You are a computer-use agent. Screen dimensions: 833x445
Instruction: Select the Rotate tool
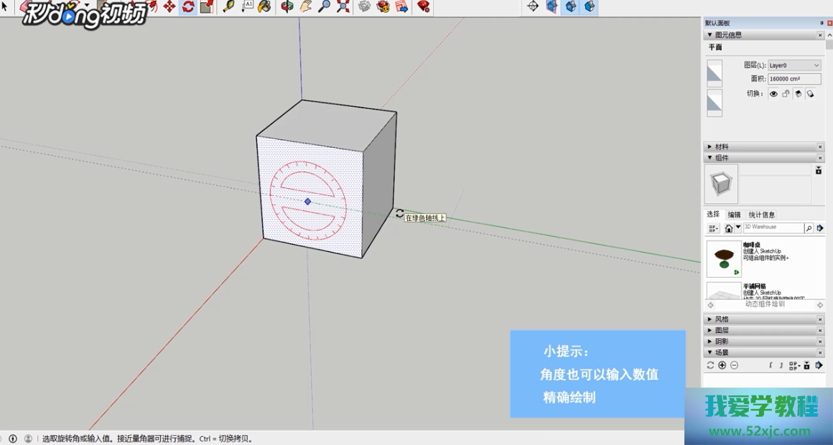tap(188, 6)
